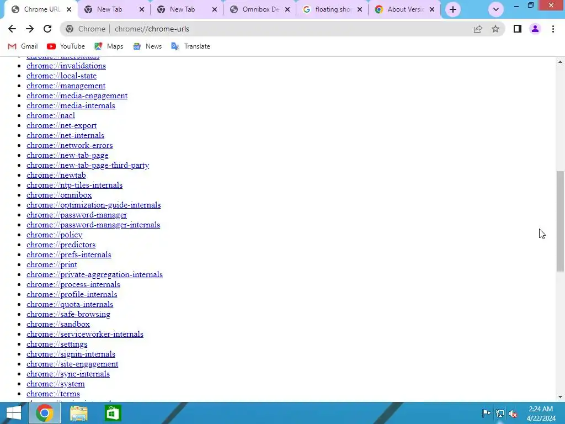
Task: Open chrome://sync-internals link
Action: pos(68,374)
